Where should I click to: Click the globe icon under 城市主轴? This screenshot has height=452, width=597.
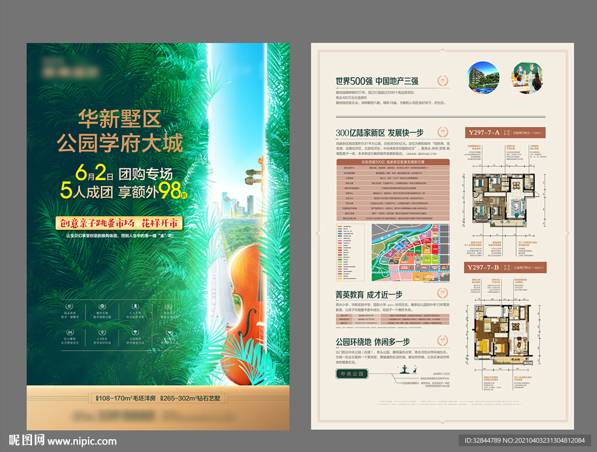(102, 306)
